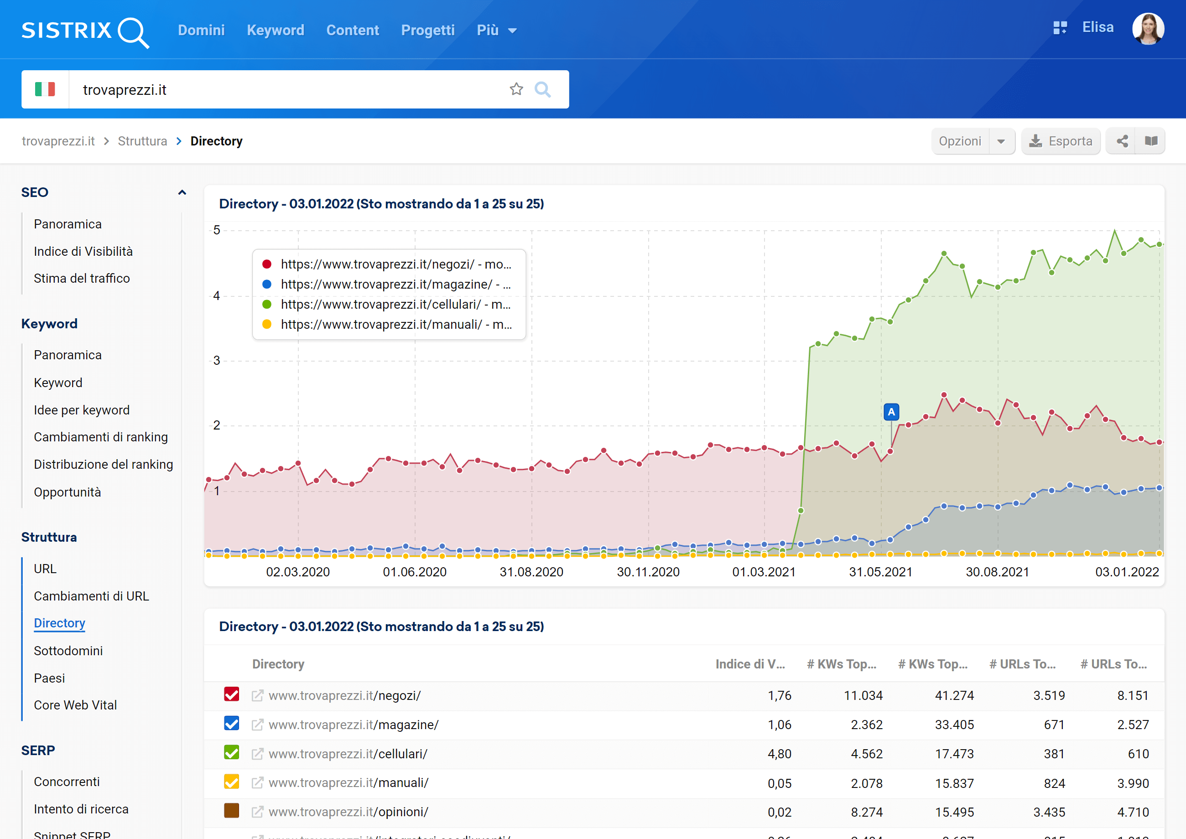
Task: Click value 4,80 in cellulari row
Action: click(x=779, y=754)
